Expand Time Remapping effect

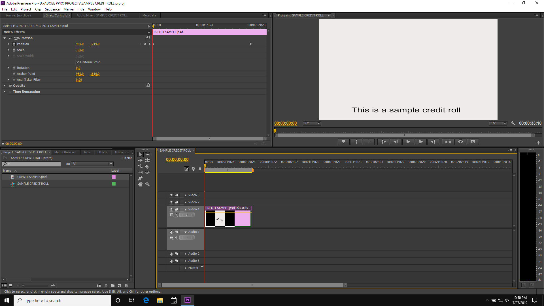[5, 92]
